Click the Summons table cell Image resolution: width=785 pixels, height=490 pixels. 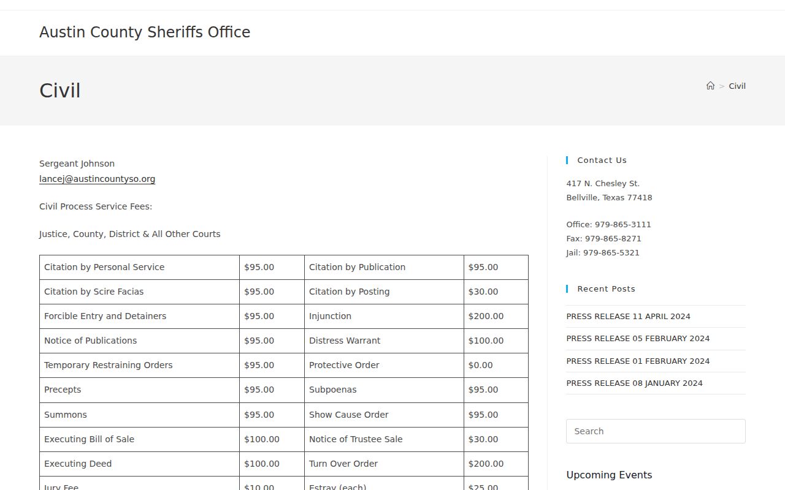tap(139, 415)
